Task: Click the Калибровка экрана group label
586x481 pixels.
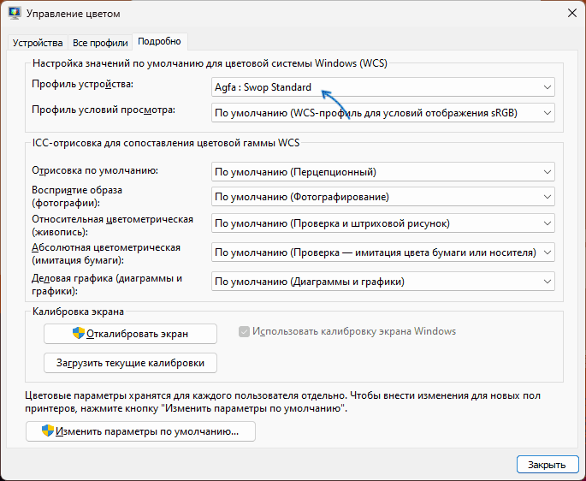Action: (x=78, y=312)
